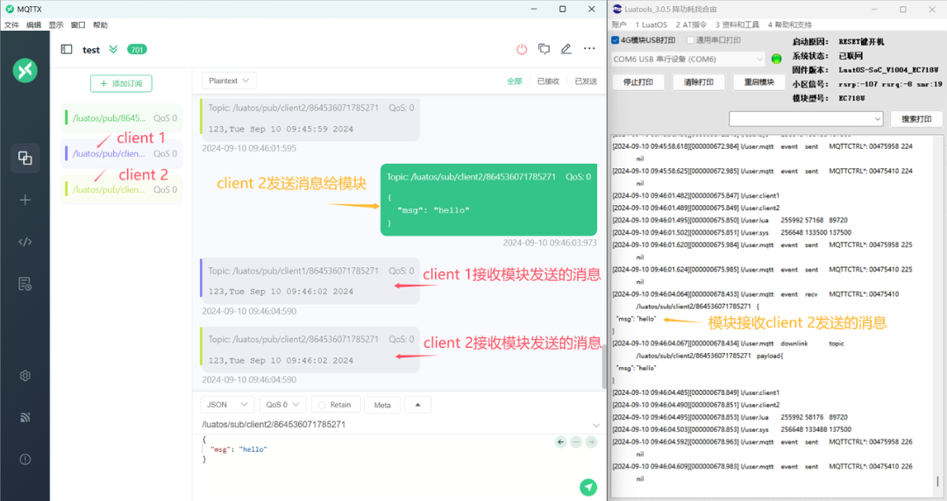The width and height of the screenshot is (947, 501).
Task: Toggle the connection list panel icon
Action: [67, 50]
